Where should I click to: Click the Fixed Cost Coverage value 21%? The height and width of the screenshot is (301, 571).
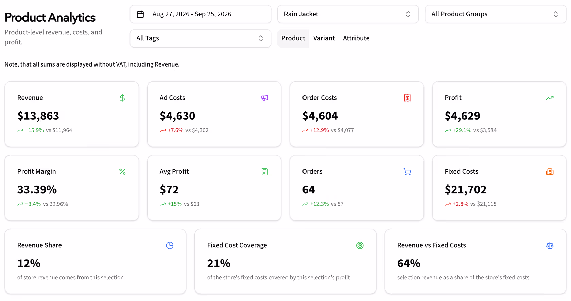(219, 263)
